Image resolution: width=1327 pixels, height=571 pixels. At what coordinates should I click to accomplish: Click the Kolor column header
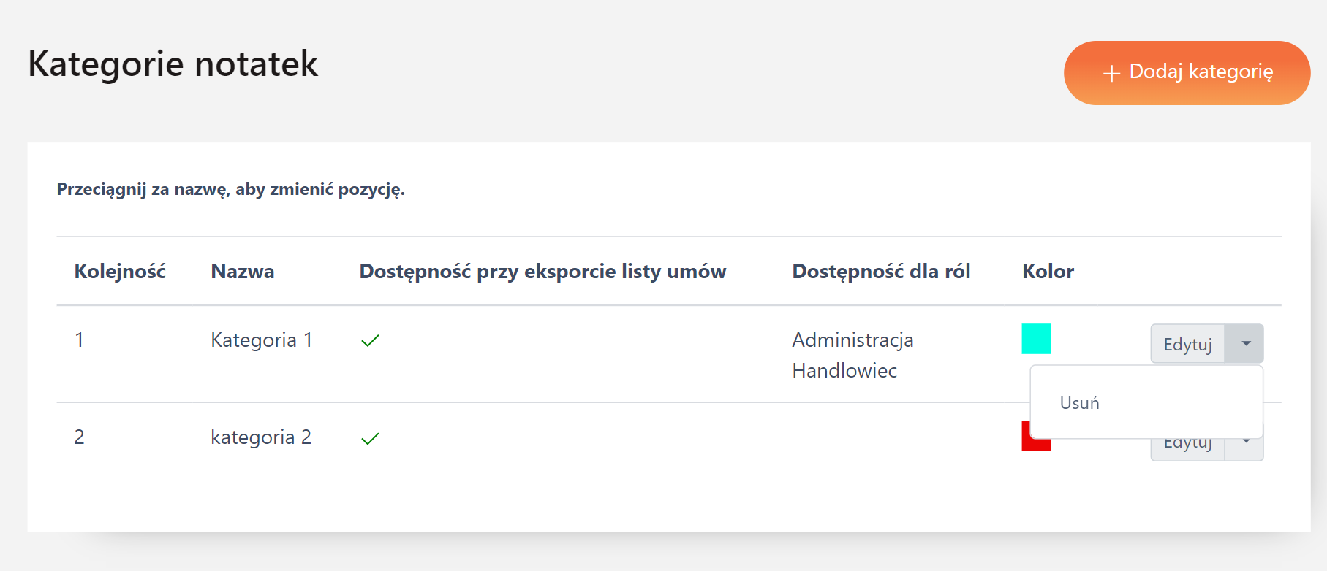pos(1048,272)
